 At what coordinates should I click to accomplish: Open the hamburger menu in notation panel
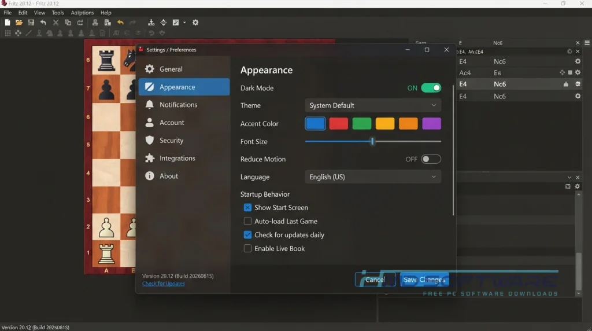[587, 43]
